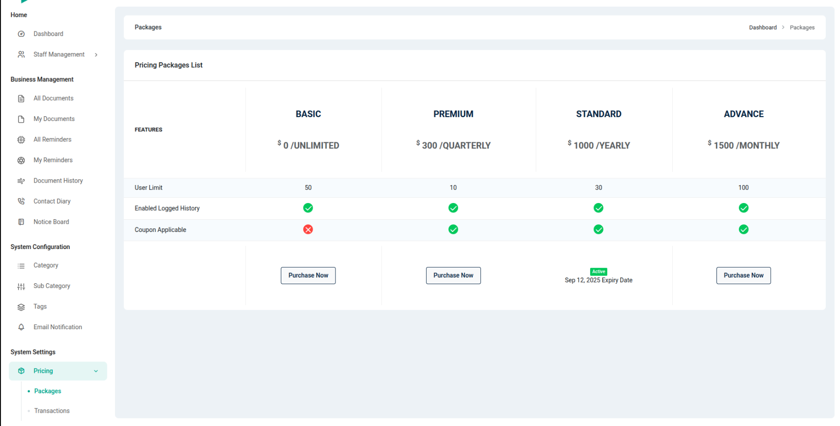Image resolution: width=840 pixels, height=426 pixels.
Task: Open the Transactions submenu item
Action: click(x=52, y=411)
